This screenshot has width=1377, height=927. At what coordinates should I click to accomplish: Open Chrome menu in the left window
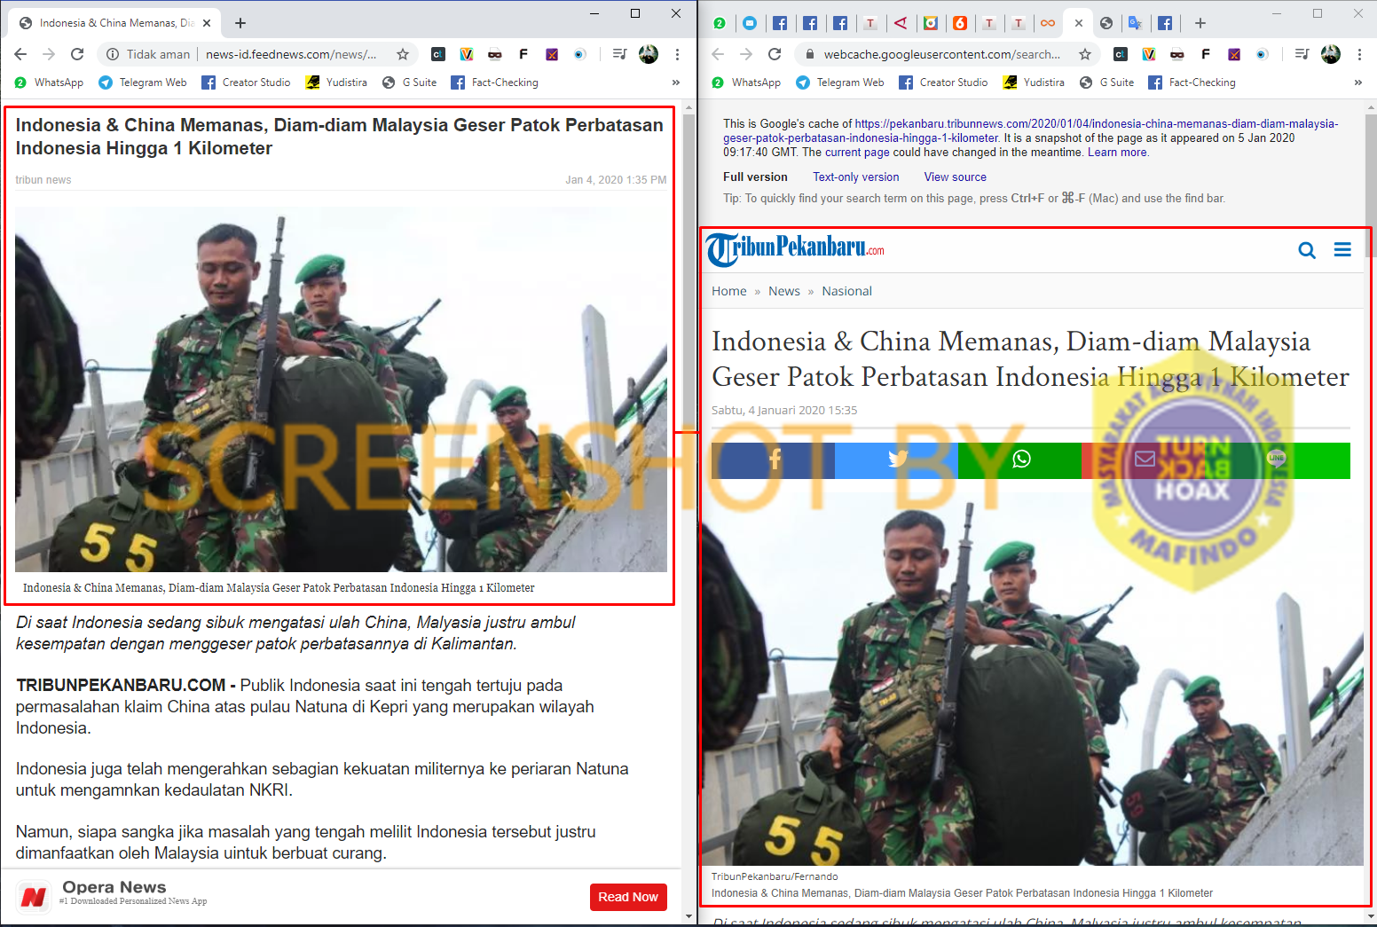tap(677, 54)
